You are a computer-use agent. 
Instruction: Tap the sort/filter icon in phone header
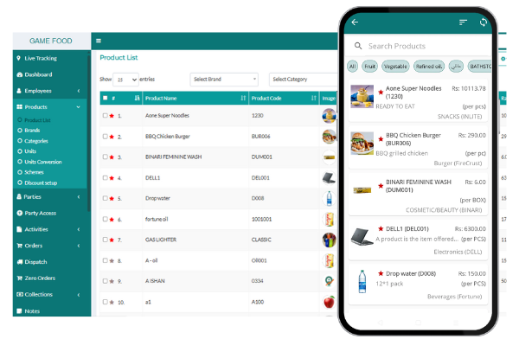[x=463, y=22]
